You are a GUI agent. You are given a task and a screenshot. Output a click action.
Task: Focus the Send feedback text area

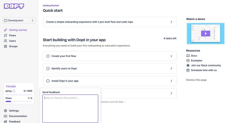pyautogui.click(x=70, y=109)
